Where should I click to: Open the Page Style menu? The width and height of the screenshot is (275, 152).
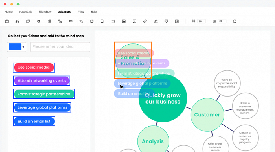[x=26, y=12]
